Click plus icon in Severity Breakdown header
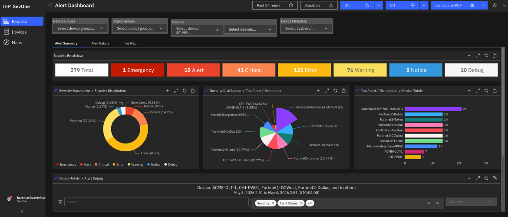This screenshot has width=508, height=217. (x=469, y=55)
